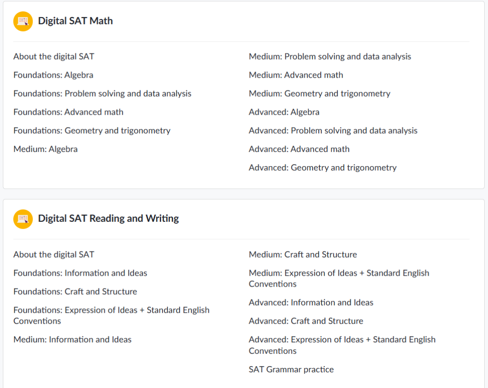Go to Advanced: Geometry and trigonometry
Viewport: 488px width, 388px height.
(323, 168)
